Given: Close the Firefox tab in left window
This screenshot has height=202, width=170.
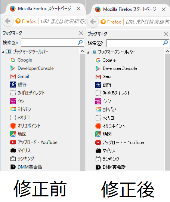Looking at the screenshot, I should 78,9.
